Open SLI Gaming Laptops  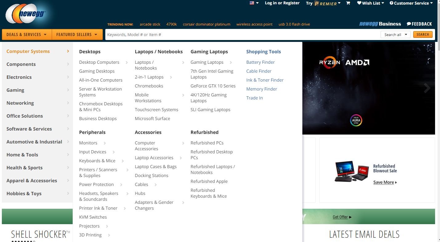pos(210,110)
